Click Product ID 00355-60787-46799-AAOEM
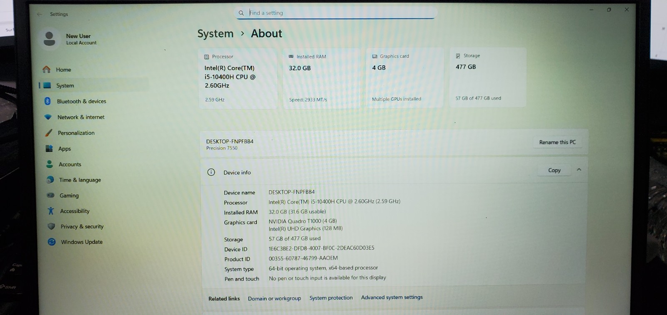Image resolution: width=667 pixels, height=315 pixels. point(303,258)
